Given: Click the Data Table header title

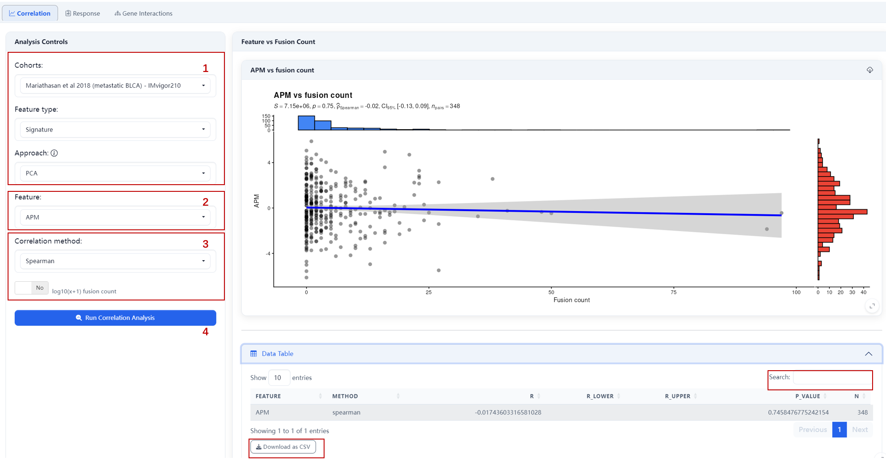Looking at the screenshot, I should pos(277,354).
